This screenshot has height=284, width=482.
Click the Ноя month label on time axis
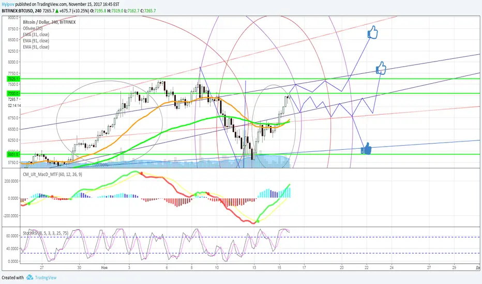click(104, 267)
